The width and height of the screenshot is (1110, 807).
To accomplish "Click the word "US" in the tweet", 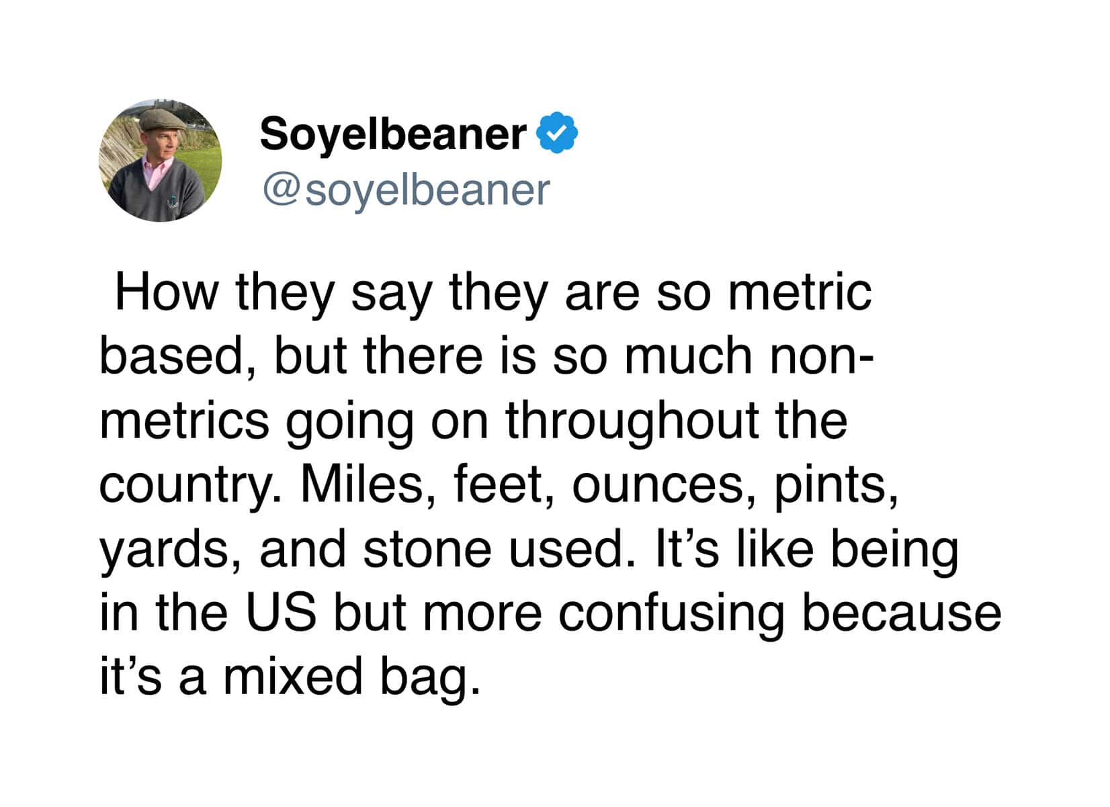I will pos(280,612).
